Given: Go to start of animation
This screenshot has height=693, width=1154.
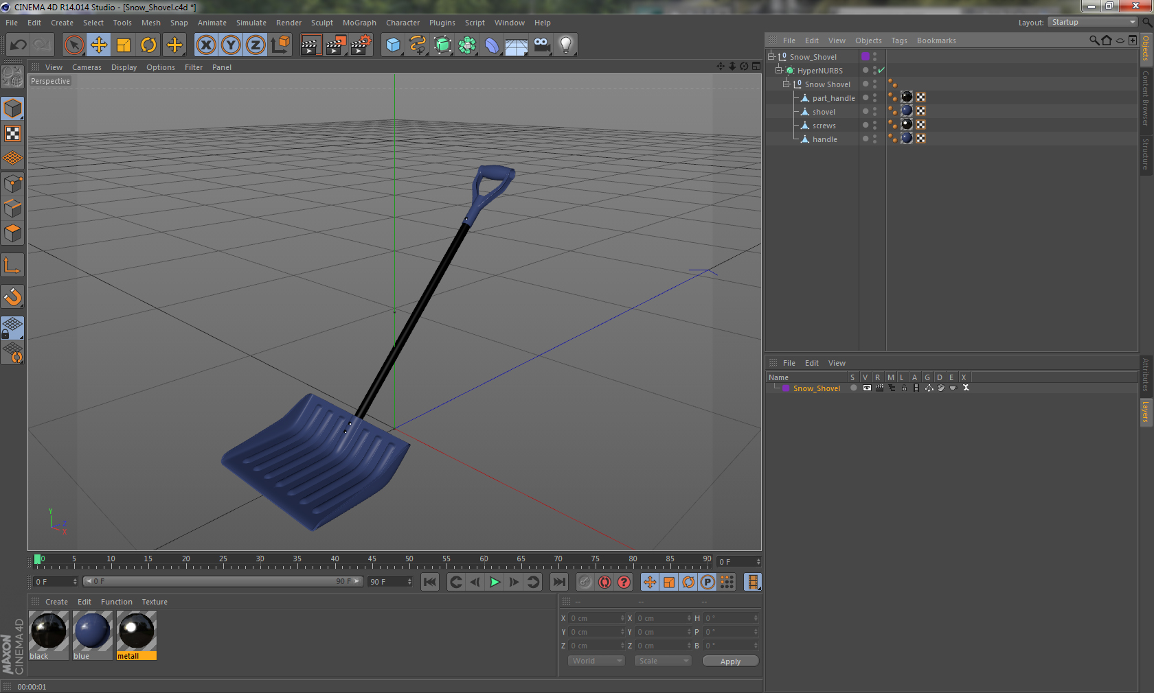Looking at the screenshot, I should click(430, 582).
